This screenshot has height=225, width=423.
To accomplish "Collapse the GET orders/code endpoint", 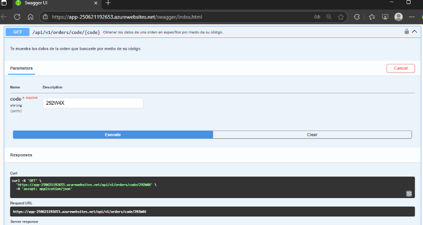I will [415, 31].
